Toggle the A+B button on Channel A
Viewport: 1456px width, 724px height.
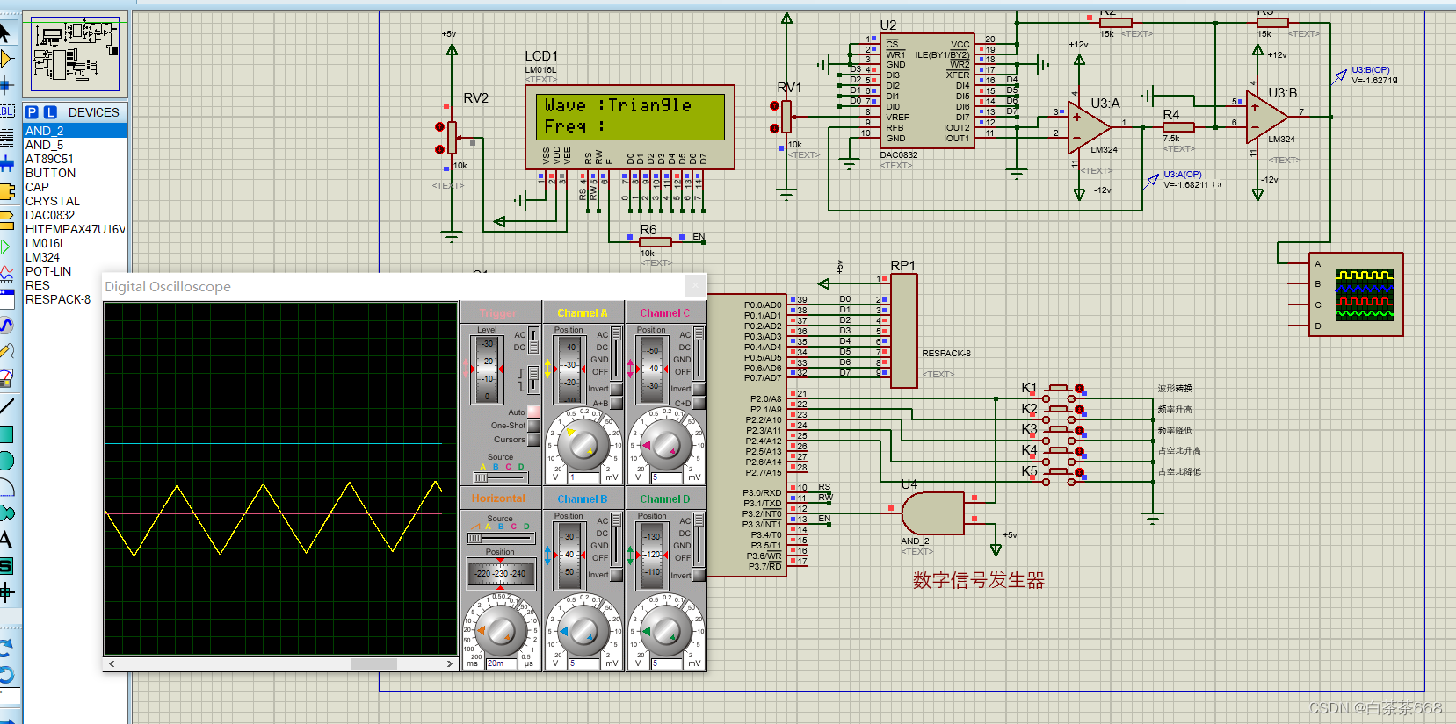coord(616,403)
